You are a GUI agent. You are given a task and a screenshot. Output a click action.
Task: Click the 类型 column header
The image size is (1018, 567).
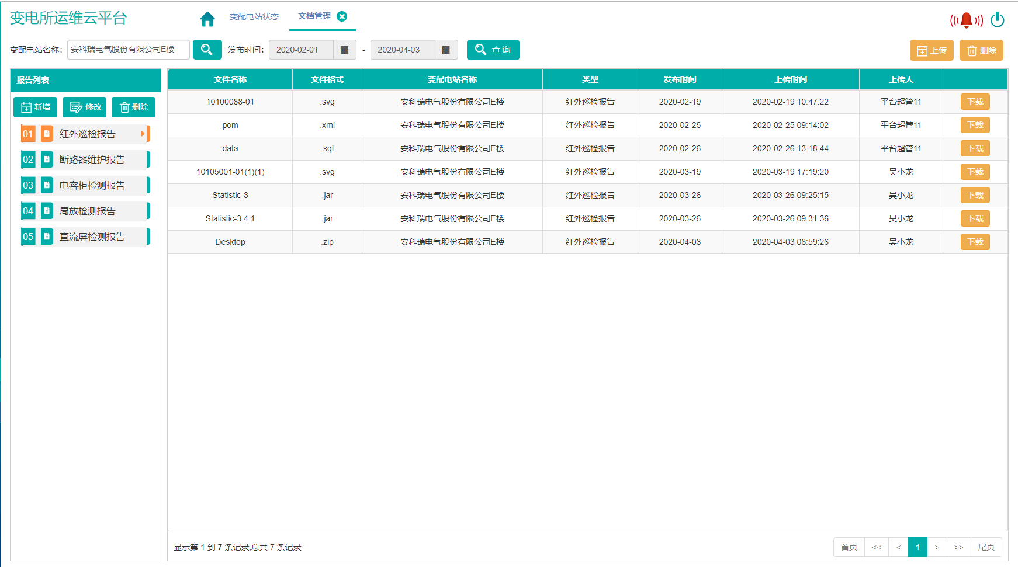[x=590, y=79]
